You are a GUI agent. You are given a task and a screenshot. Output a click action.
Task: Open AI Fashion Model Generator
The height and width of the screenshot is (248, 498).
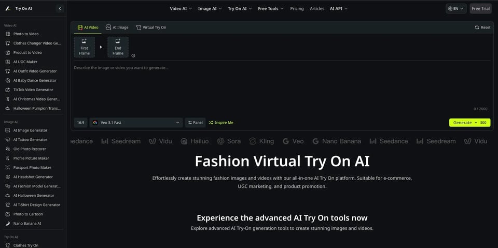pos(33,186)
